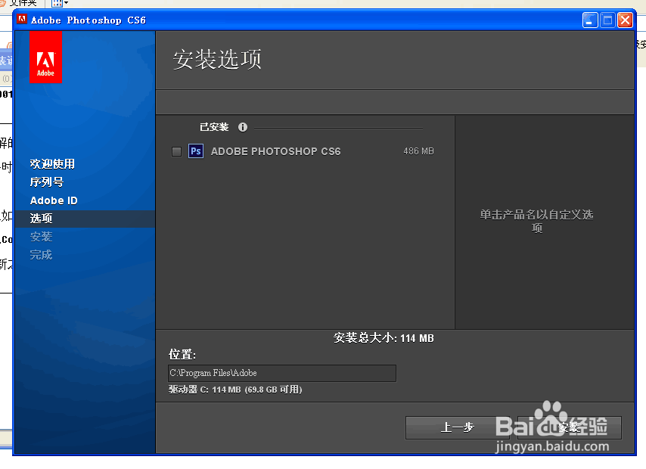The width and height of the screenshot is (646, 469).
Task: Click the Adobe title bar icon
Action: point(22,20)
